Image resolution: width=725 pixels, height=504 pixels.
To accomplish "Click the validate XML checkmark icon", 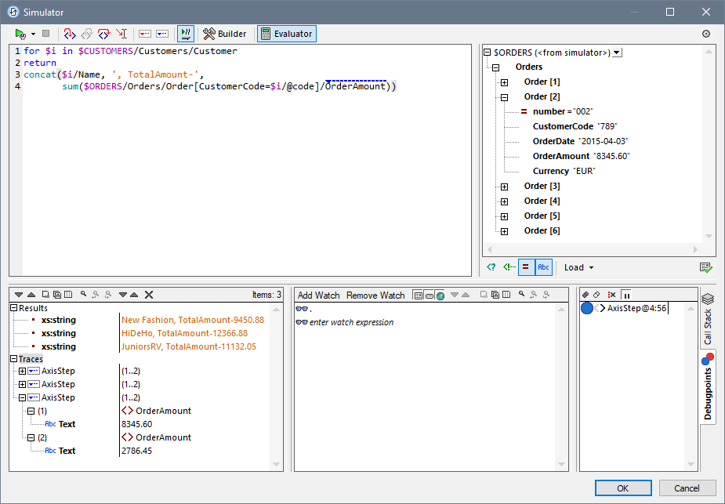I will pos(705,267).
